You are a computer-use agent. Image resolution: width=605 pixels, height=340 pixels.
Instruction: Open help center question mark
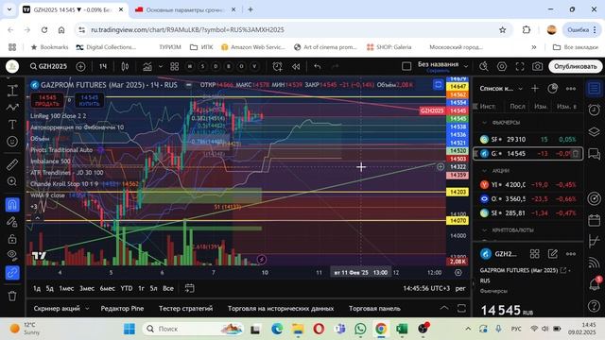(x=595, y=306)
